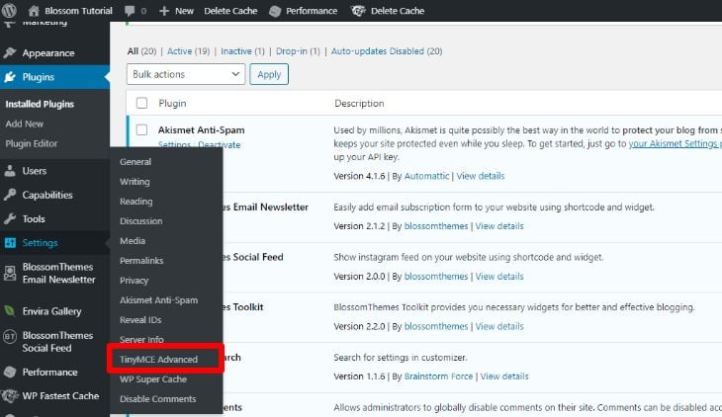View details for Akismet version 4.1.6
The width and height of the screenshot is (722, 417).
coord(481,176)
